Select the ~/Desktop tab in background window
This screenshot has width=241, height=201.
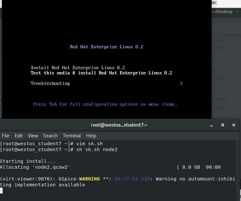coord(223,12)
